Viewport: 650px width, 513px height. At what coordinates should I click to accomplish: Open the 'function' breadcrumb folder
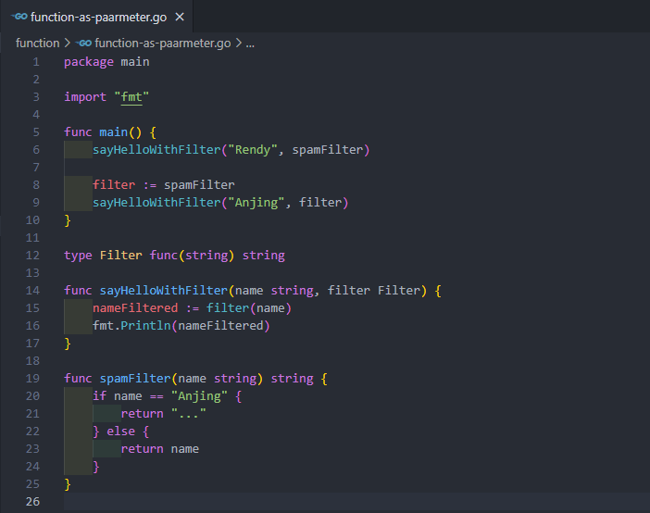pos(37,44)
